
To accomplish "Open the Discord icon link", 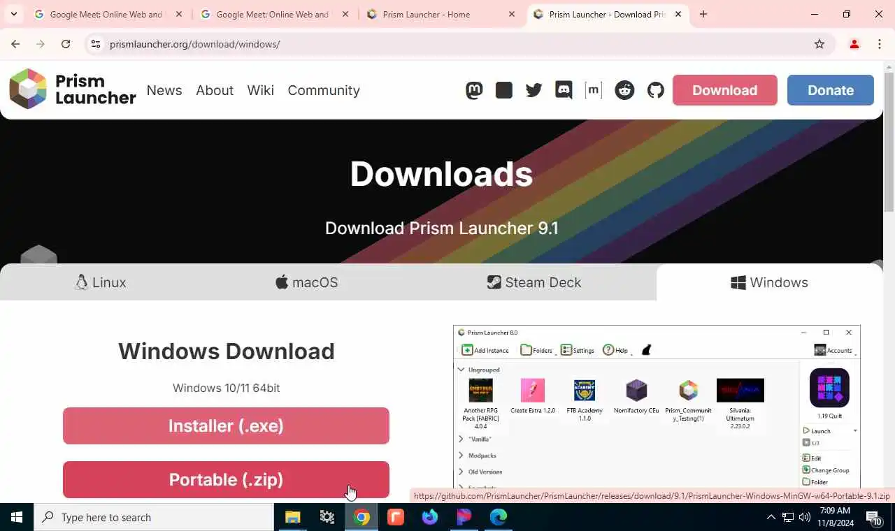I will 564,90.
